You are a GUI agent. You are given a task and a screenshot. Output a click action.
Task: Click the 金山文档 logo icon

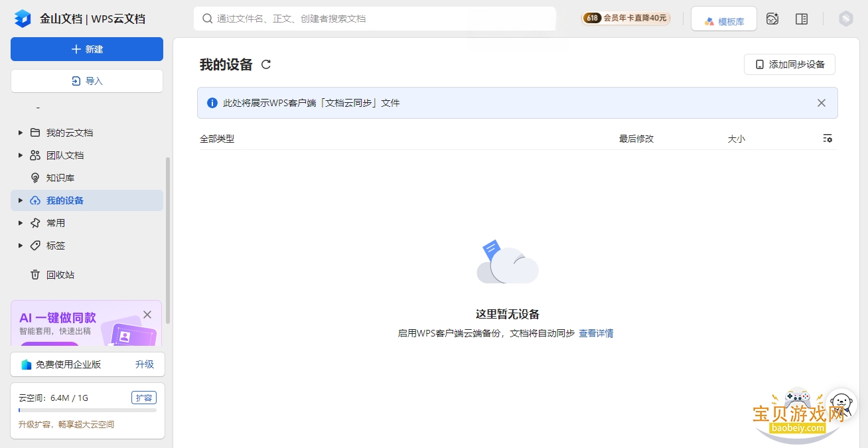(23, 19)
